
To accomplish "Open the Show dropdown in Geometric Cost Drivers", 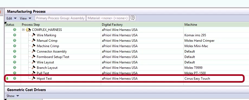I will (13, 96).
